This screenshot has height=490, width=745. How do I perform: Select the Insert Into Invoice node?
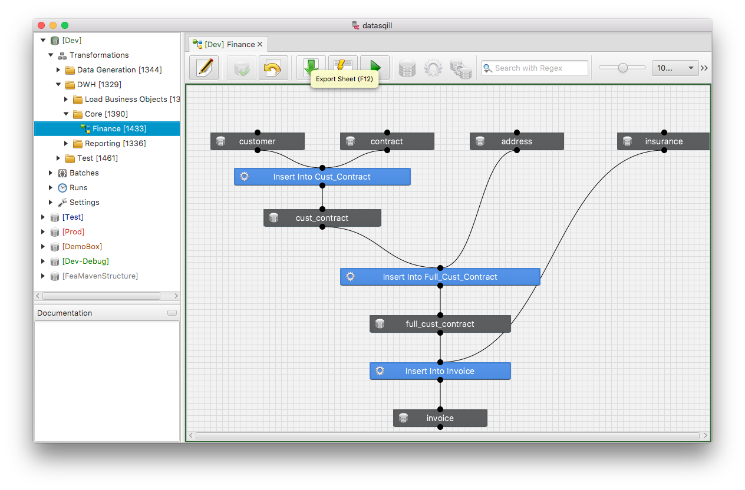point(440,371)
